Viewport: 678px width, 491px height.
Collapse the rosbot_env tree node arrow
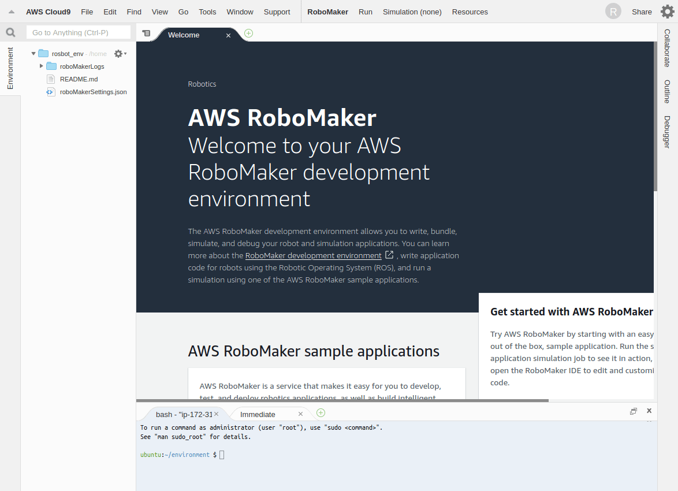tap(33, 54)
